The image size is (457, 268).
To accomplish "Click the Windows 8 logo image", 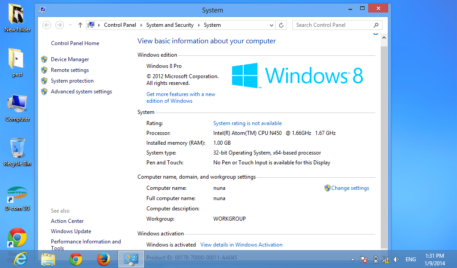I will (x=297, y=75).
